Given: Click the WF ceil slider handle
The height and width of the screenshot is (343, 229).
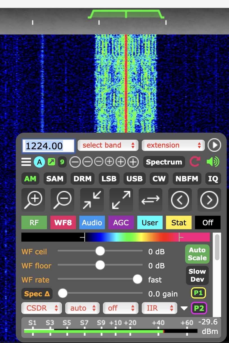Looking at the screenshot, I should (x=100, y=251).
